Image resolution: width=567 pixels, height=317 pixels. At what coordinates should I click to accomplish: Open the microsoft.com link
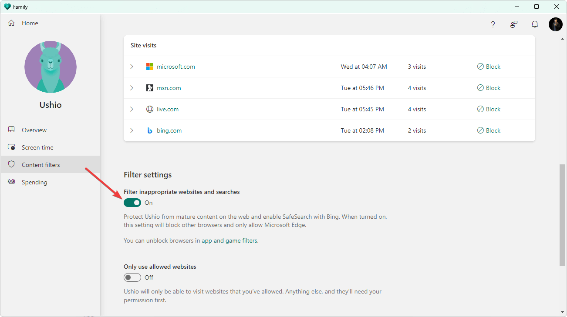click(176, 67)
